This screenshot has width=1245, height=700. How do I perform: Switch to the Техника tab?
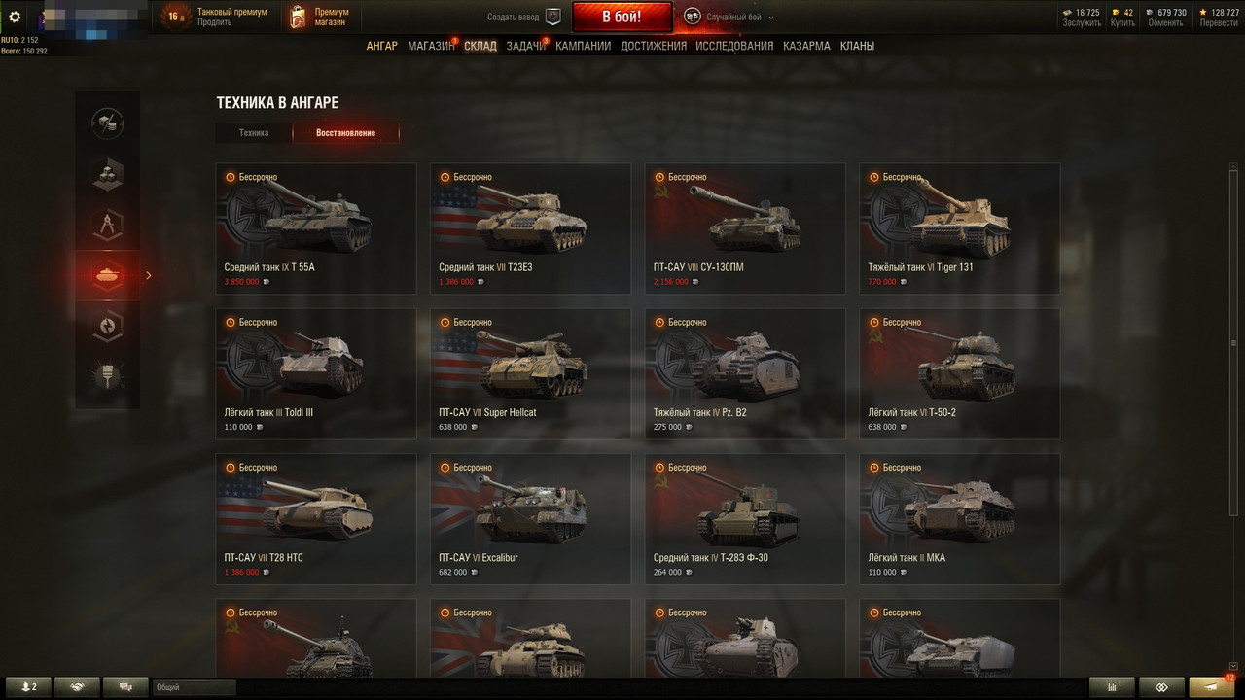[x=254, y=133]
